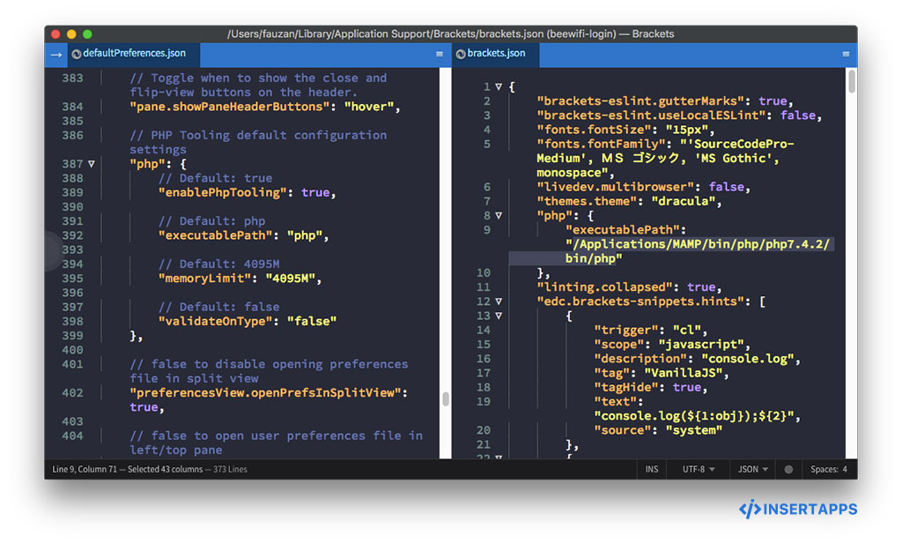The image size is (902, 543).
Task: Click the "source": "system" line
Action: coord(657,431)
